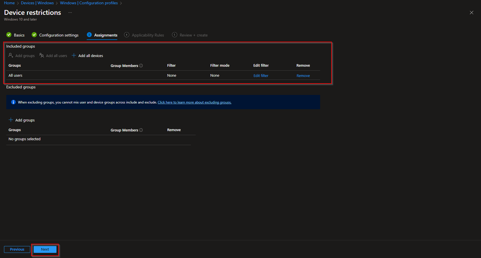
Task: Click the info icon in the exclusion warning banner
Action: click(13, 102)
